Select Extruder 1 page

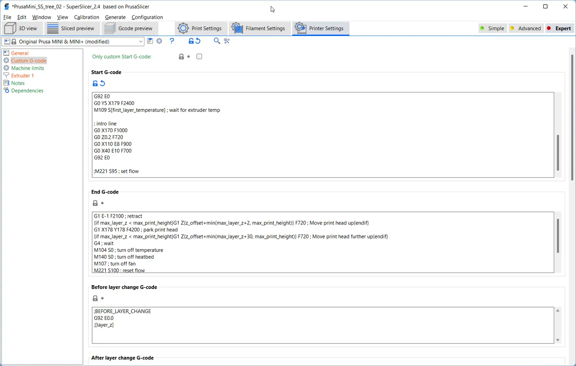(x=22, y=75)
